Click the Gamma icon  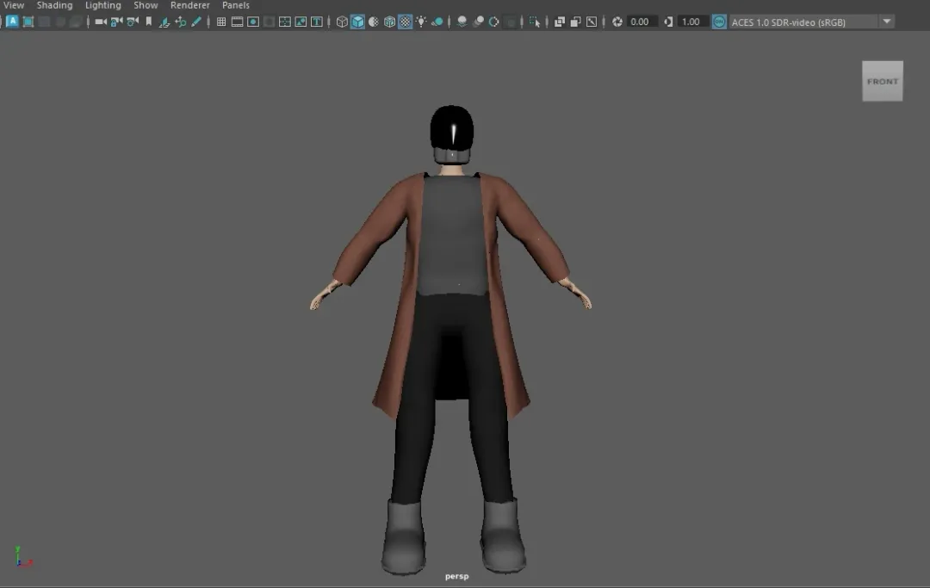tap(668, 22)
